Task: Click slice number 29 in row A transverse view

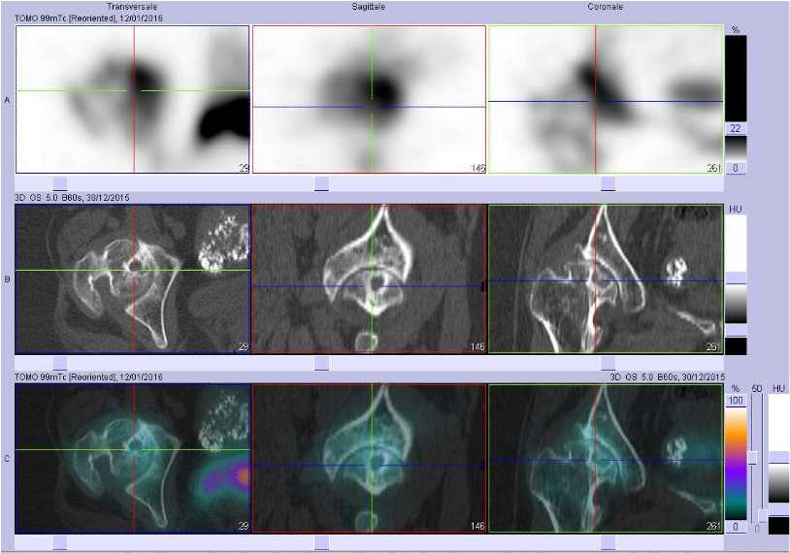Action: [244, 168]
